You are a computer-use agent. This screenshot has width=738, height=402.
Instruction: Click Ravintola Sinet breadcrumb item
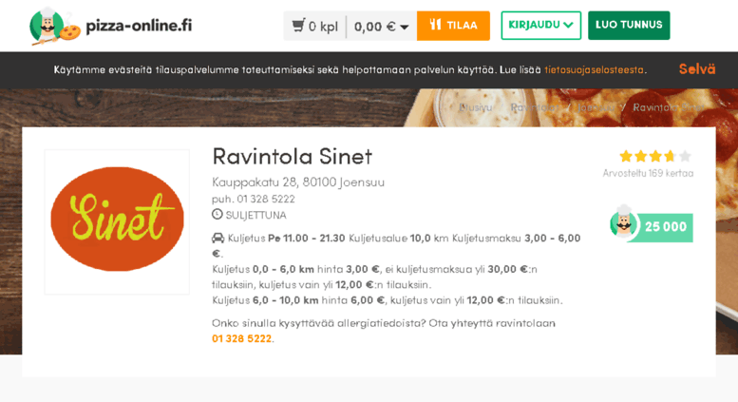[669, 107]
